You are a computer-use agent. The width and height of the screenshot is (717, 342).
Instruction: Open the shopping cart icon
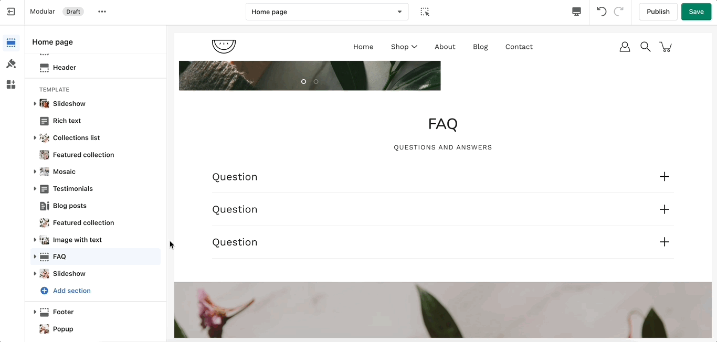click(x=666, y=47)
